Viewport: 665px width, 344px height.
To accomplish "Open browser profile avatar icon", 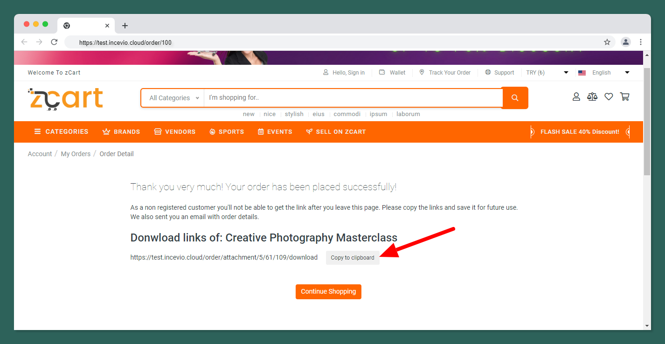I will pyautogui.click(x=626, y=42).
